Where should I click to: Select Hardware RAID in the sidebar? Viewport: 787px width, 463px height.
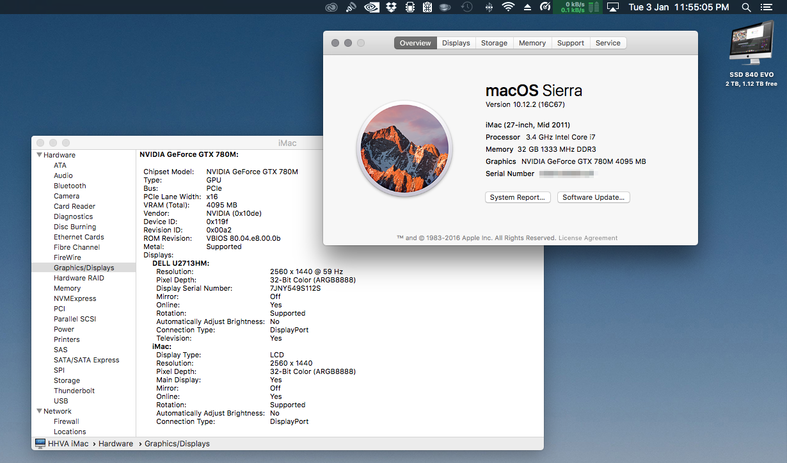coord(79,278)
